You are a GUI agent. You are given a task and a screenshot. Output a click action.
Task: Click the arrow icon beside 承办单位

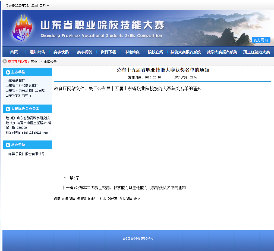point(8,145)
